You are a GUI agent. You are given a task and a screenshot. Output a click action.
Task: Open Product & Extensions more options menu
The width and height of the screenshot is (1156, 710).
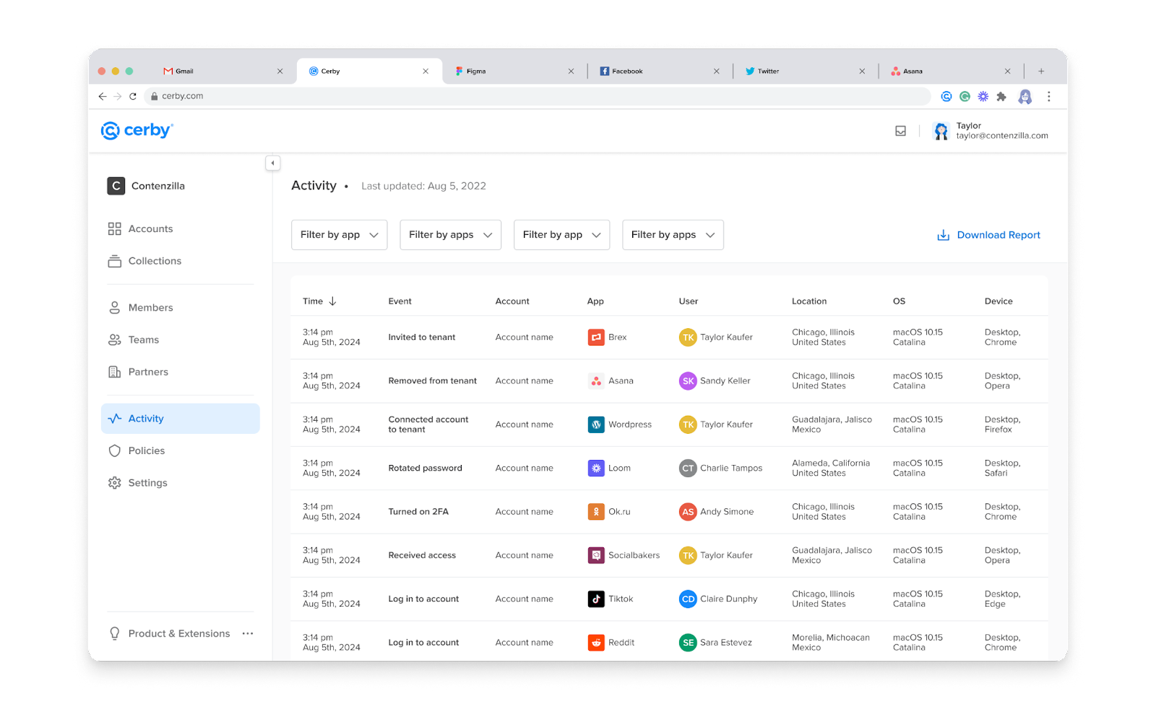coord(248,633)
